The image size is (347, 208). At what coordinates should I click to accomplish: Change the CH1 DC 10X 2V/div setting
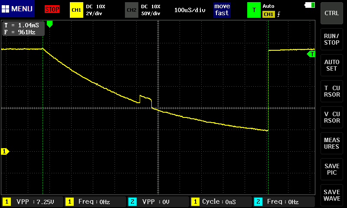click(x=95, y=10)
